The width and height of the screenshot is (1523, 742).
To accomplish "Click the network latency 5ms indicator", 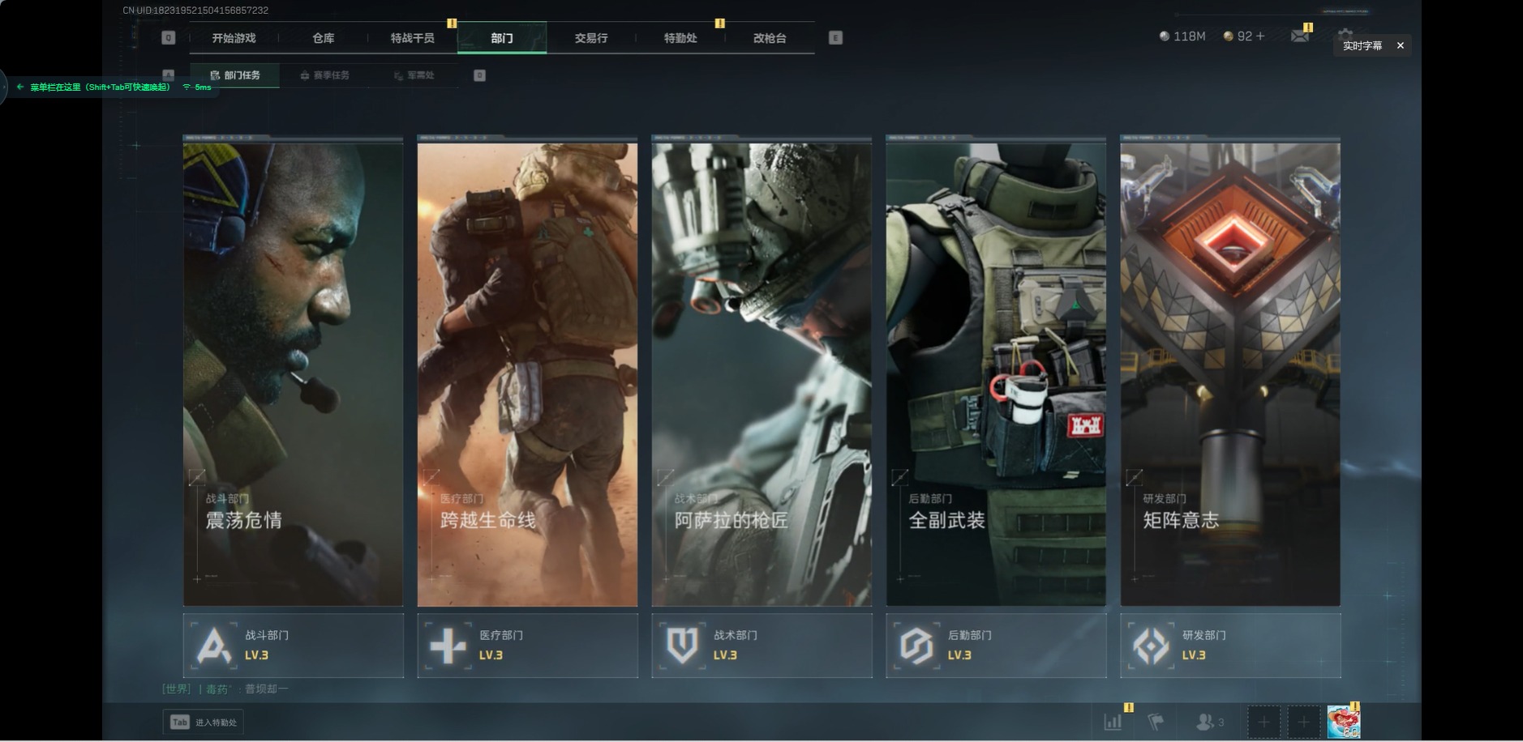I will [197, 87].
